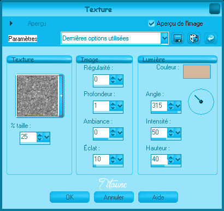
Task: Click the reset to default arrow icon
Action: point(211,38)
